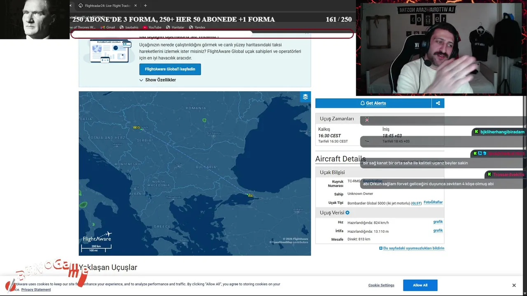Open the Haritalar bookmark

tap(175, 28)
